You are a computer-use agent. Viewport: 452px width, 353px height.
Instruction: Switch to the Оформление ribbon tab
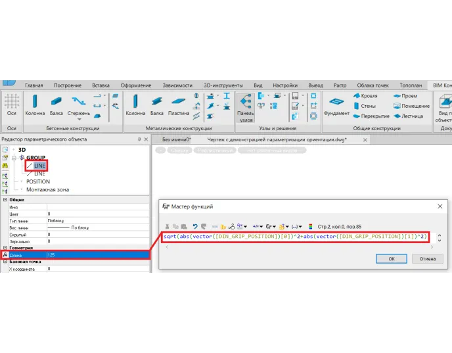[x=136, y=85]
